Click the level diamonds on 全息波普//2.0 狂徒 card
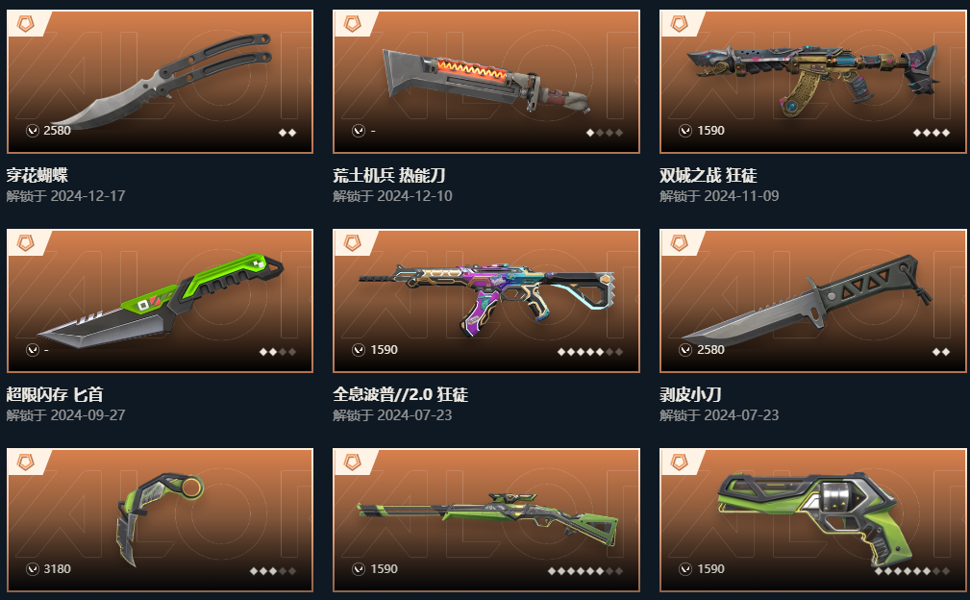 (589, 352)
